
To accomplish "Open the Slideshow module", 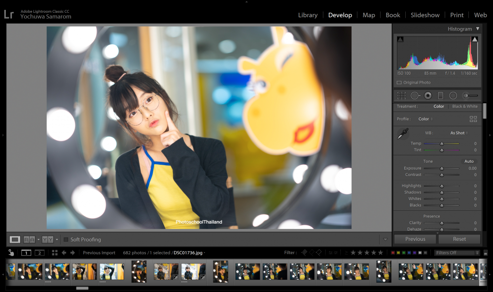I will click(x=425, y=15).
